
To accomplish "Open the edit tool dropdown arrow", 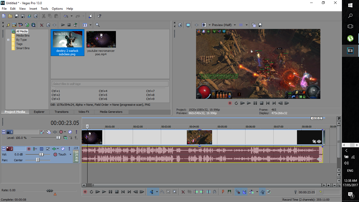I will (157, 192).
